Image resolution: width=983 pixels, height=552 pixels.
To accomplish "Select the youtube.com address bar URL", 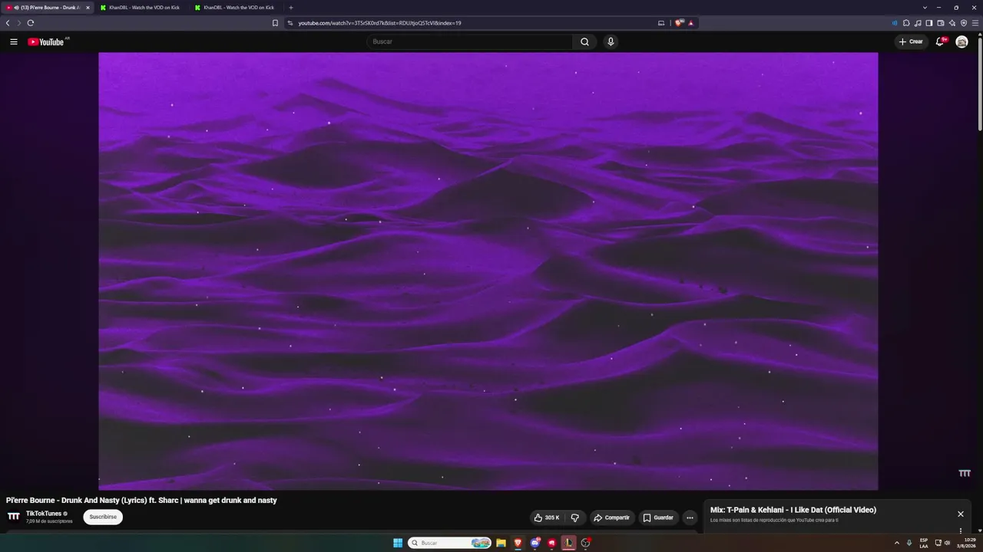I will [x=379, y=23].
